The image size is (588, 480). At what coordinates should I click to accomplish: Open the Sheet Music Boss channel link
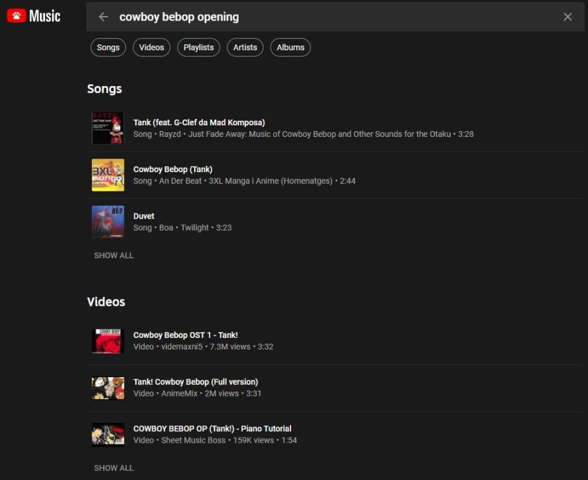click(x=193, y=440)
